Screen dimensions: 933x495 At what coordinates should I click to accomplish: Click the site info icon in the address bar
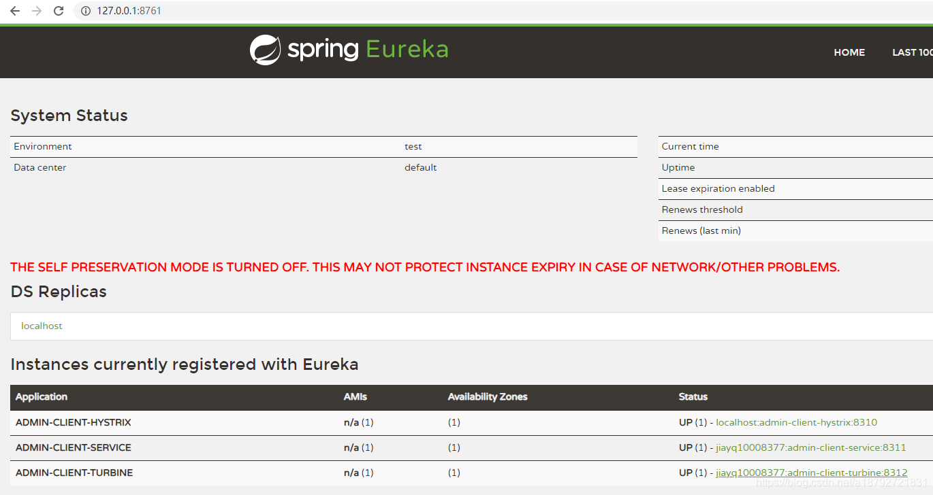85,11
